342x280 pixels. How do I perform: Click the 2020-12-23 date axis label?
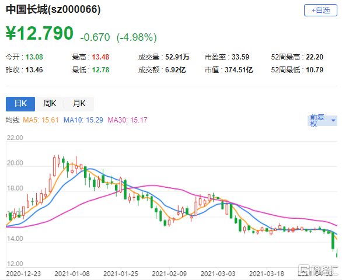tap(23, 274)
